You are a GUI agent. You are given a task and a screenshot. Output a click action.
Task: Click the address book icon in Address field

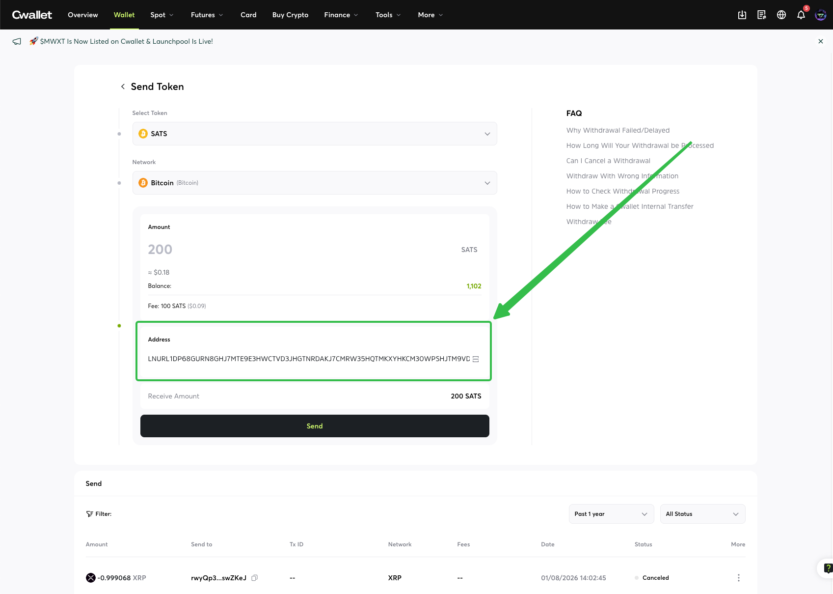(x=476, y=359)
